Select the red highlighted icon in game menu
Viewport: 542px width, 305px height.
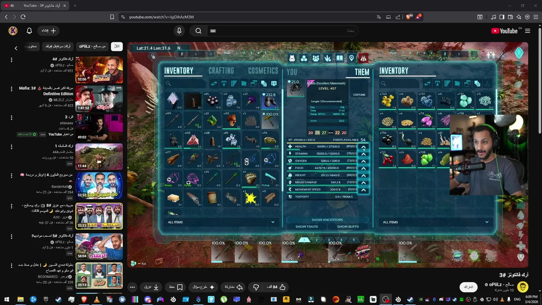pyautogui.click(x=363, y=58)
